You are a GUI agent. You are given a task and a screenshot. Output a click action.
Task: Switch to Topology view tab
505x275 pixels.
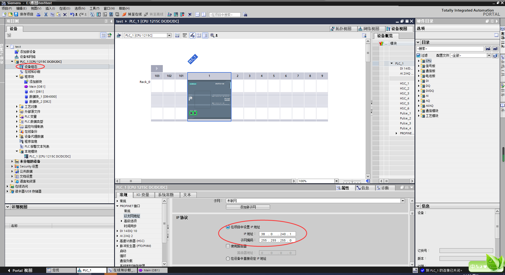click(344, 29)
